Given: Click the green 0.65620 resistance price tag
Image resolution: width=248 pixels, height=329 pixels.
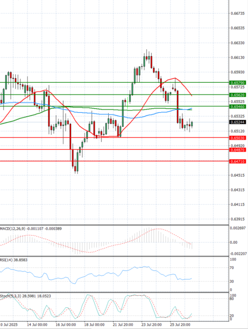Looking at the screenshot, I should tap(238, 95).
